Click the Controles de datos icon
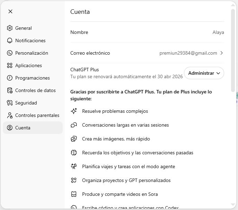This screenshot has height=210, width=238. pos(10,90)
